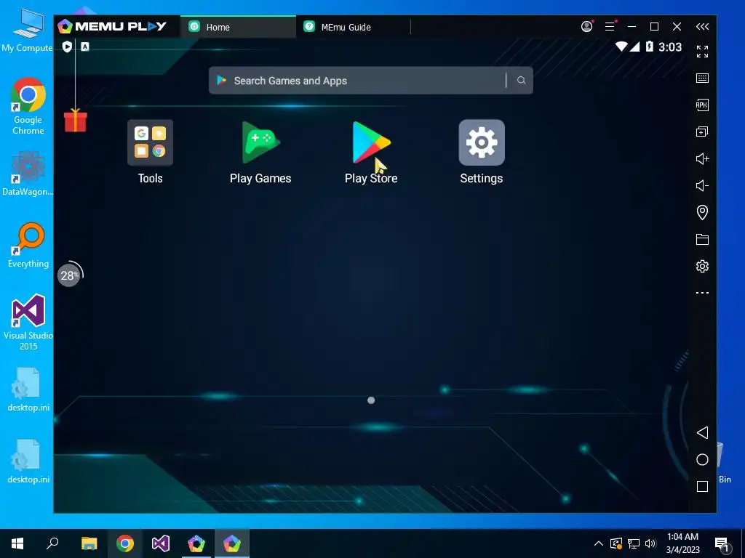Open MEmu settings gear in sidebar
Image resolution: width=745 pixels, height=558 pixels.
point(702,266)
